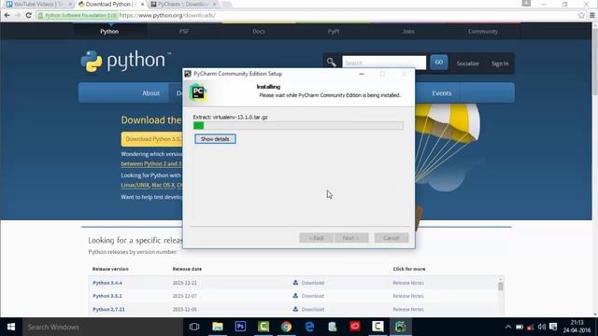Click the Python top navigation item
Image resolution: width=598 pixels, height=336 pixels.
109,32
